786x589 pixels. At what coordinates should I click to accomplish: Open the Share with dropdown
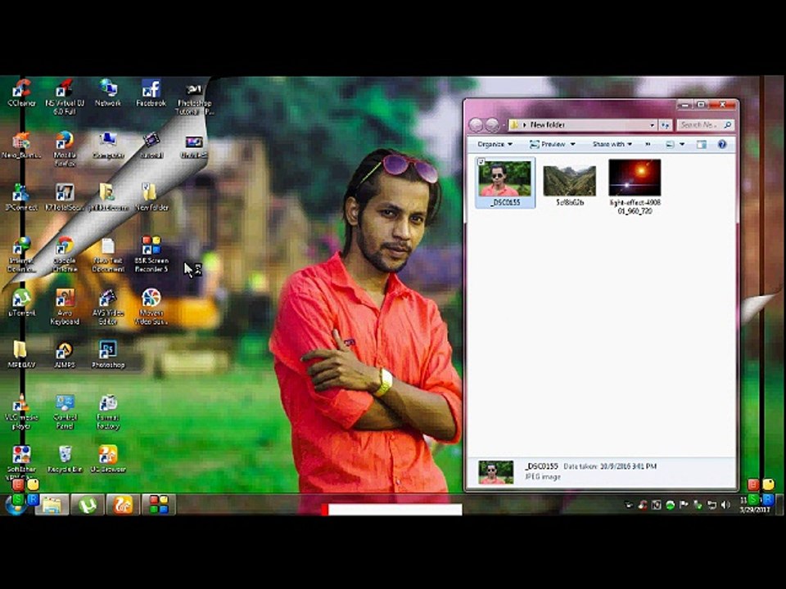[612, 144]
